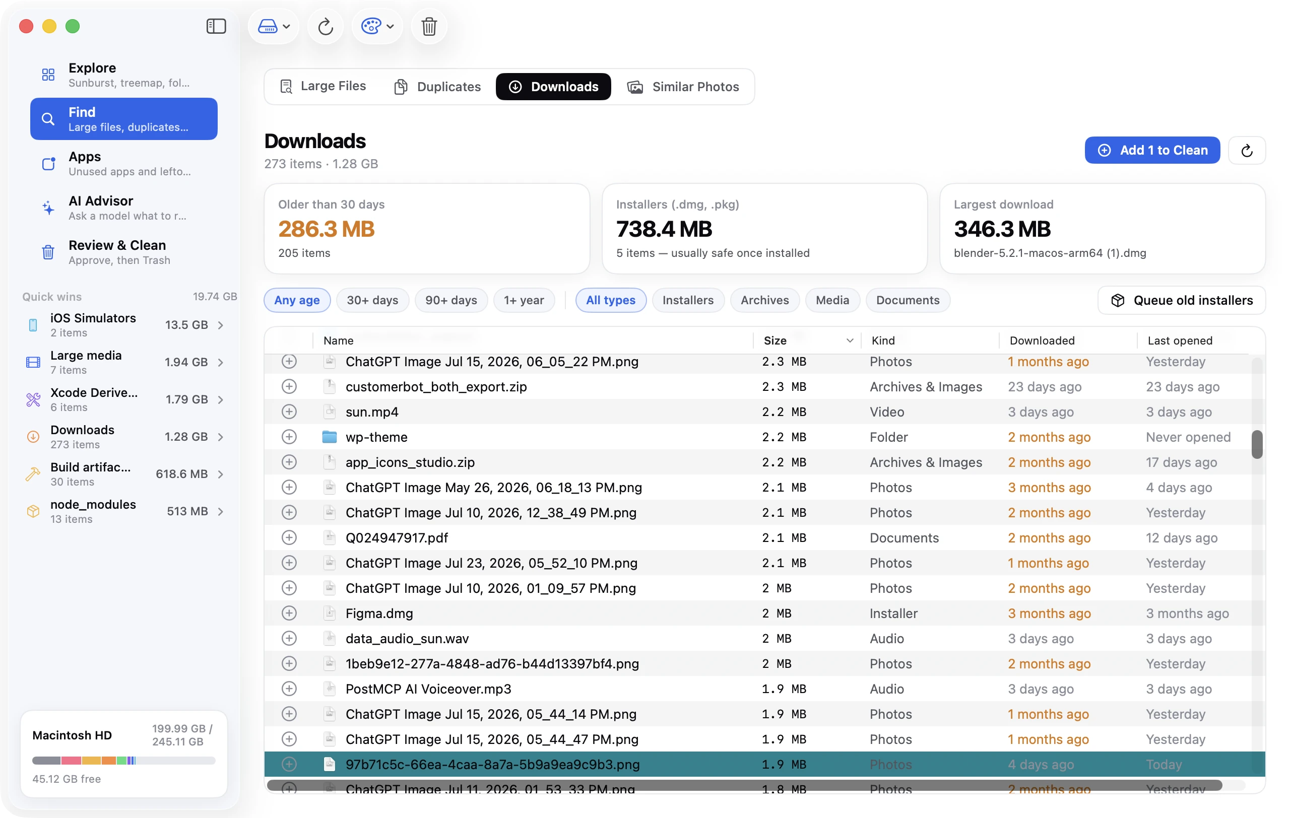Viewport: 1290px width, 818px height.
Task: Select the Media type filter
Action: point(832,300)
